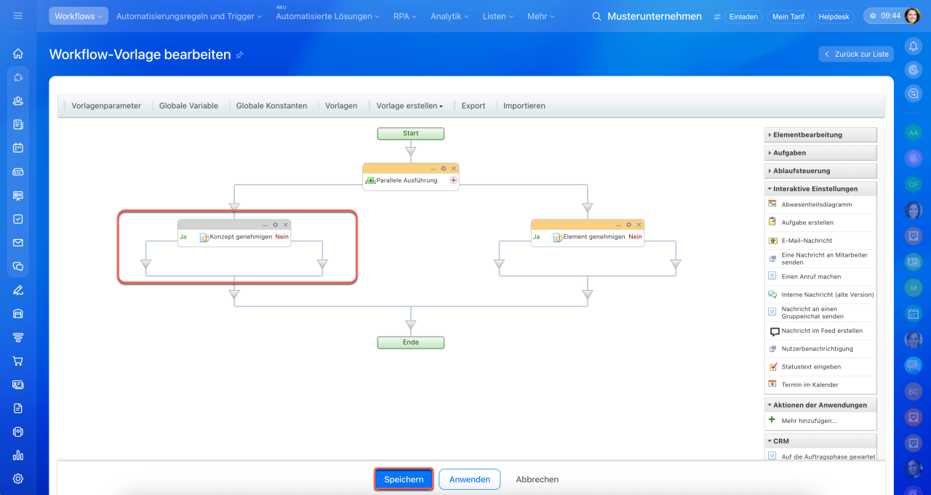Image resolution: width=931 pixels, height=495 pixels.
Task: Click the Speichern button
Action: (404, 479)
